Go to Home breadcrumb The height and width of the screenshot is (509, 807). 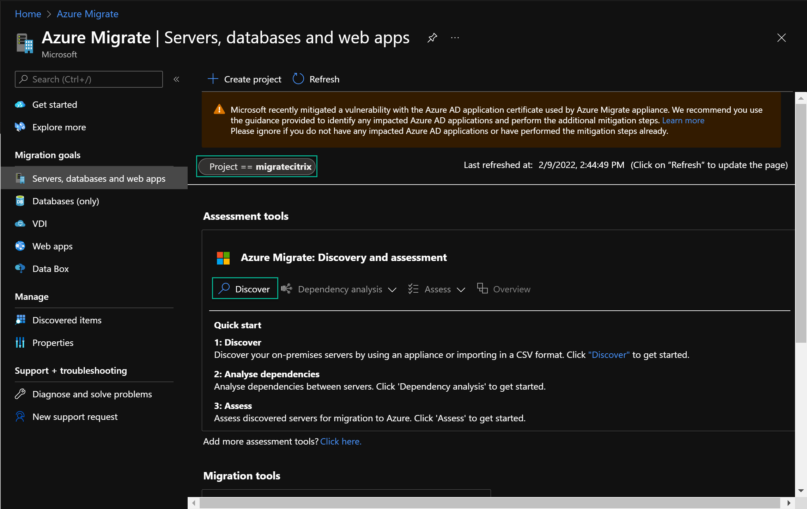click(x=28, y=14)
